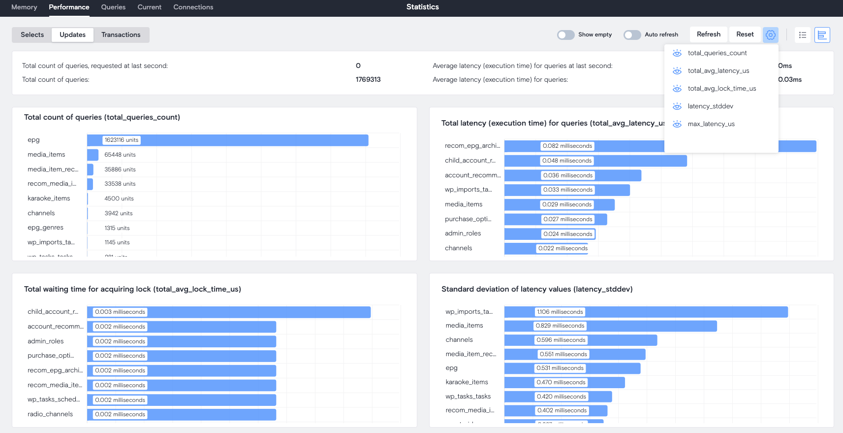Click the epg bar in queries count chart

click(x=227, y=140)
